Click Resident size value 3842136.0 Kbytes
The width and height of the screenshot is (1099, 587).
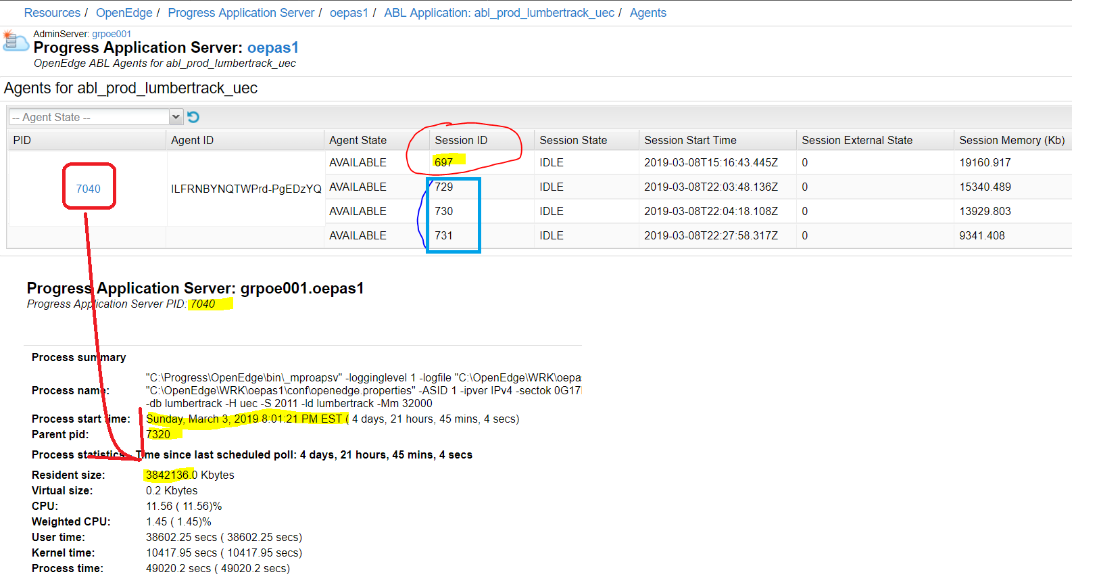(x=190, y=475)
